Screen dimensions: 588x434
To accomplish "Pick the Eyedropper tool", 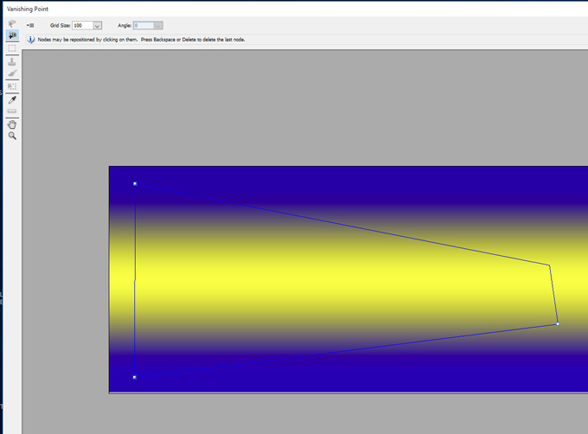I will tap(12, 99).
